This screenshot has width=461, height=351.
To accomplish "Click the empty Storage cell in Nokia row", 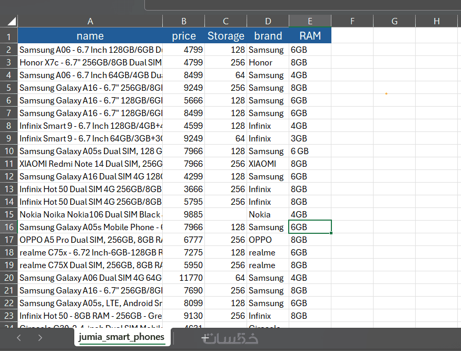I will (x=226, y=214).
